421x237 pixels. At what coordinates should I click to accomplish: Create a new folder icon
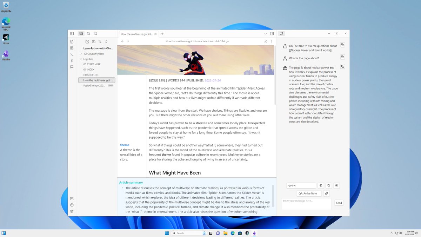[94, 42]
